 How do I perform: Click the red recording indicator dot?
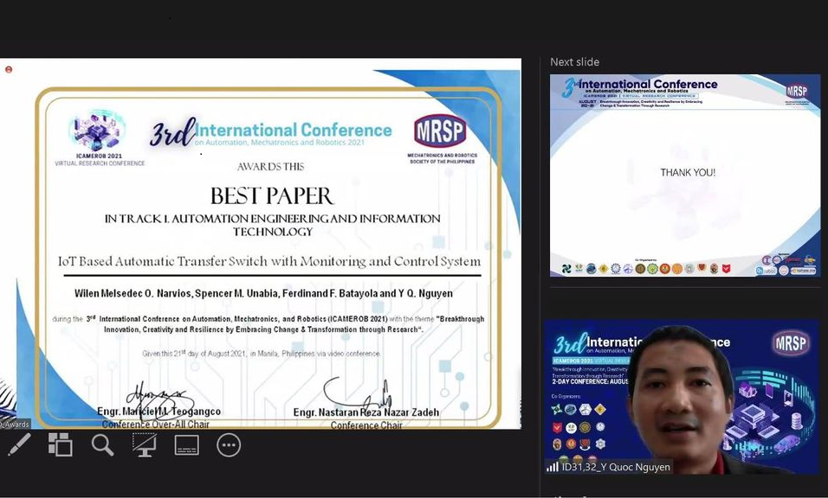point(9,69)
